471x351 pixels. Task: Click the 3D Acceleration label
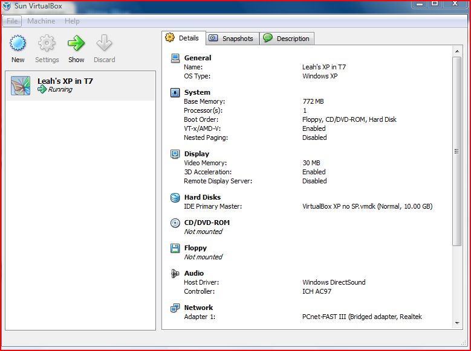click(208, 172)
